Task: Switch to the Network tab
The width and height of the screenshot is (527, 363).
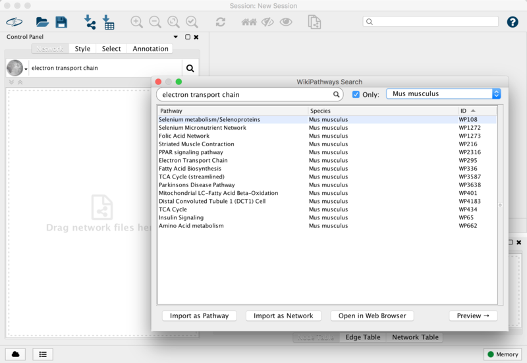Action: (50, 49)
